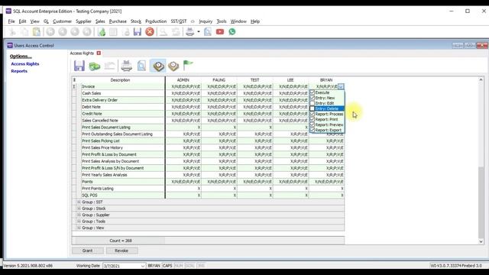Click the greyed First record navigation icon
Viewport: 489px width, 275px height.
pyautogui.click(x=50, y=32)
